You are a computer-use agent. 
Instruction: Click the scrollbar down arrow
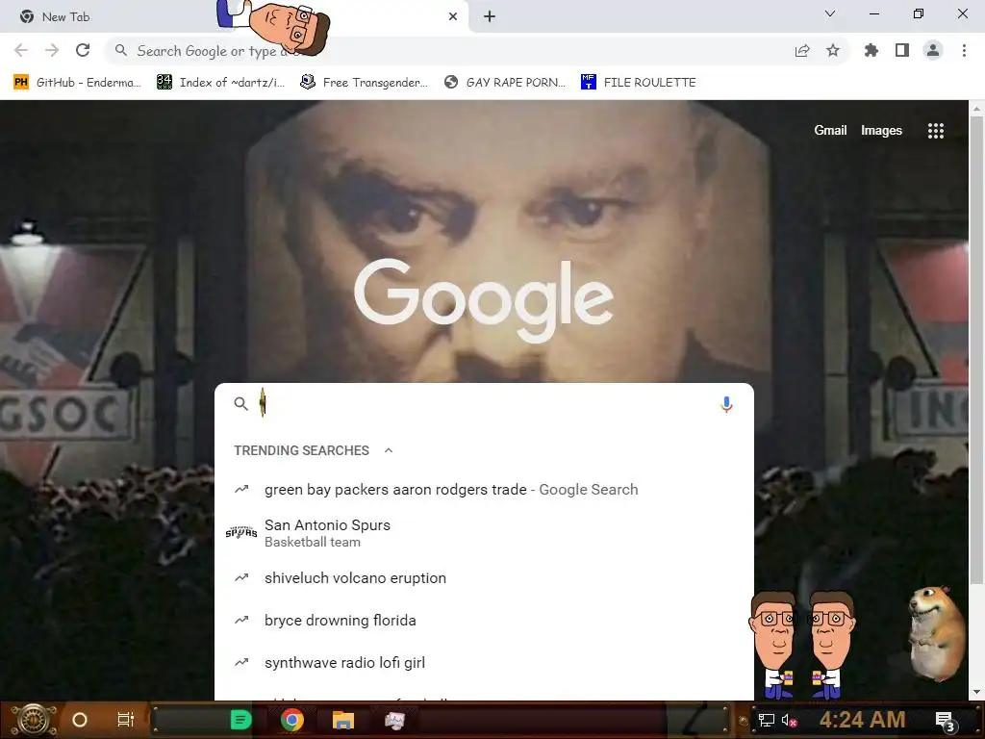pyautogui.click(x=976, y=692)
